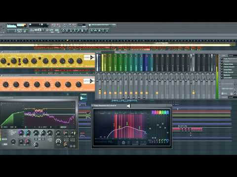Click the mixer output level meter on the right

click(217, 77)
